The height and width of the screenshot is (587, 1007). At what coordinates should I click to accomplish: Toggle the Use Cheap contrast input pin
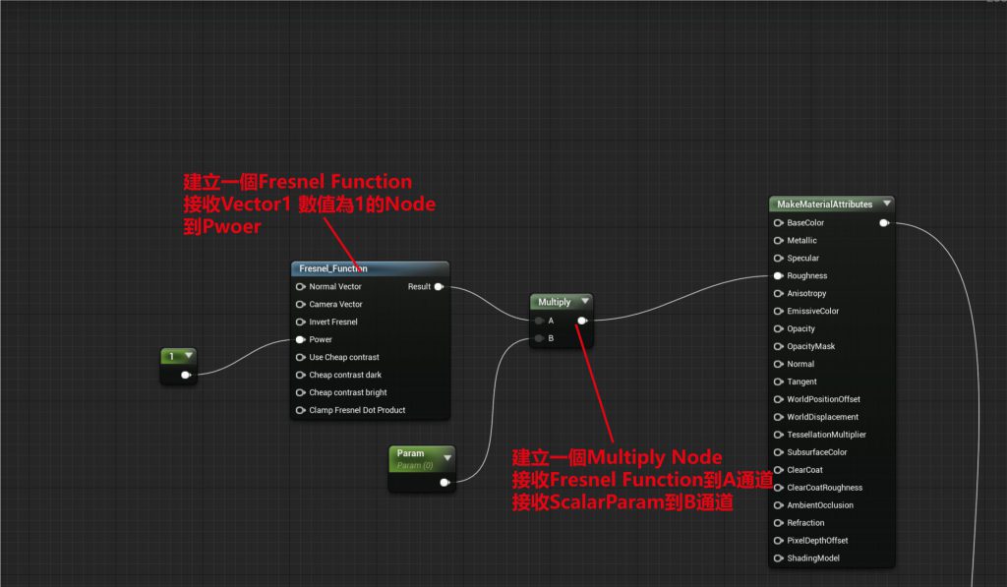click(301, 357)
